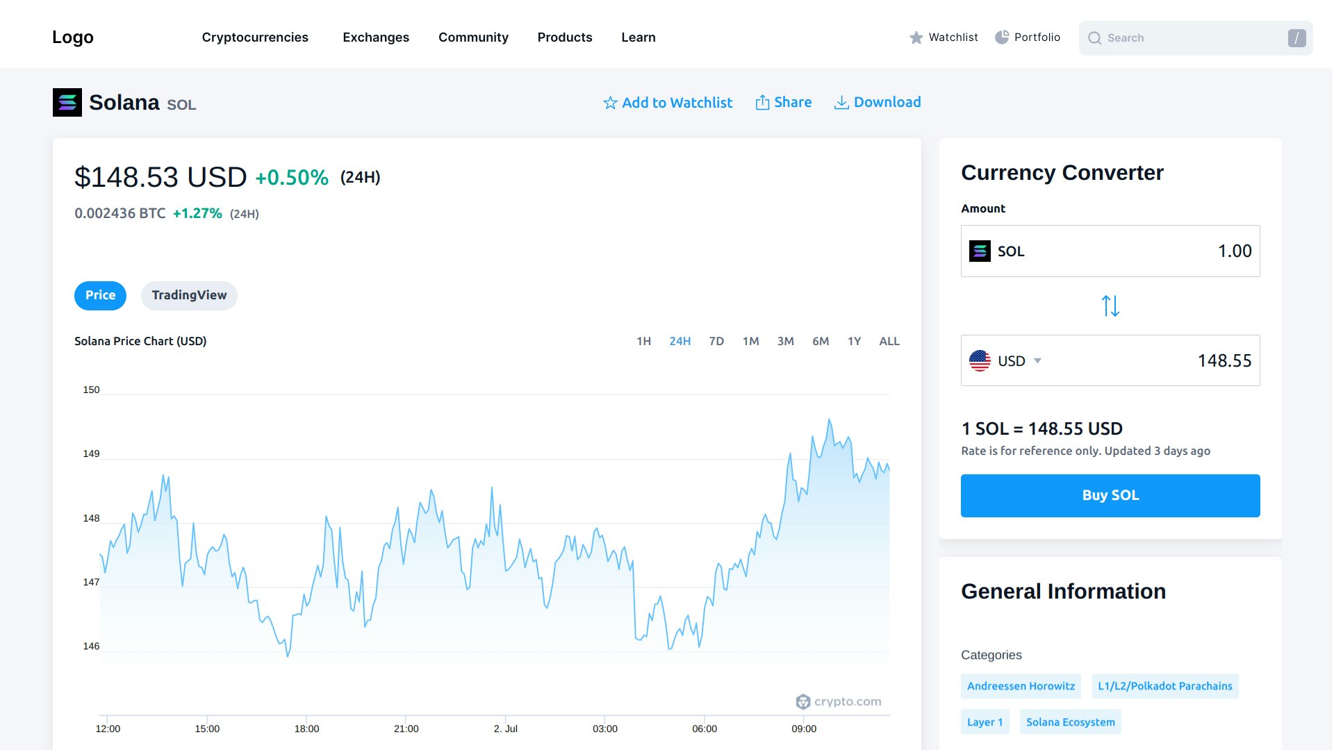Expand the Cryptocurrencies menu
Viewport: 1334px width, 750px height.
click(254, 37)
